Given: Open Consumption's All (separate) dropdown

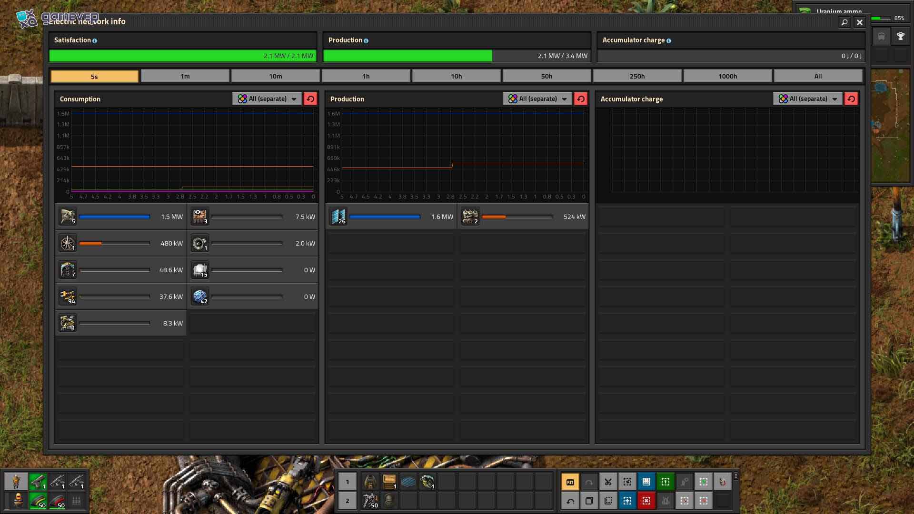Looking at the screenshot, I should tap(267, 99).
